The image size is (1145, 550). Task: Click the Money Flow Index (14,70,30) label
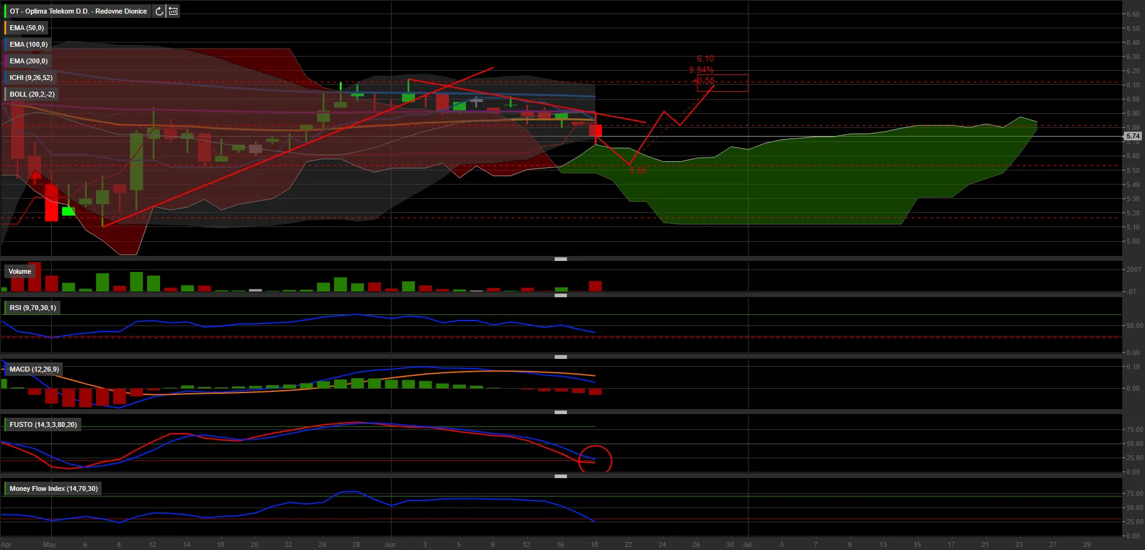coord(54,488)
